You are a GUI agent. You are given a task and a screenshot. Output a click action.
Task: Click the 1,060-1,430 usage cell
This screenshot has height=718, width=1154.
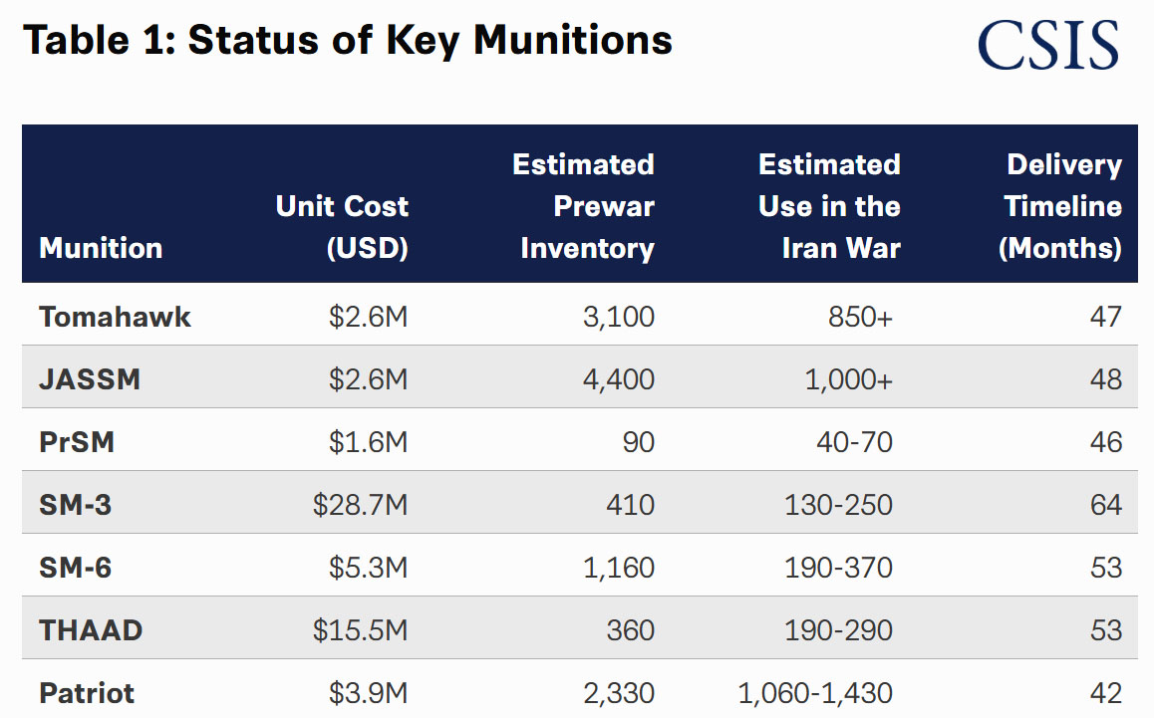[x=815, y=693]
